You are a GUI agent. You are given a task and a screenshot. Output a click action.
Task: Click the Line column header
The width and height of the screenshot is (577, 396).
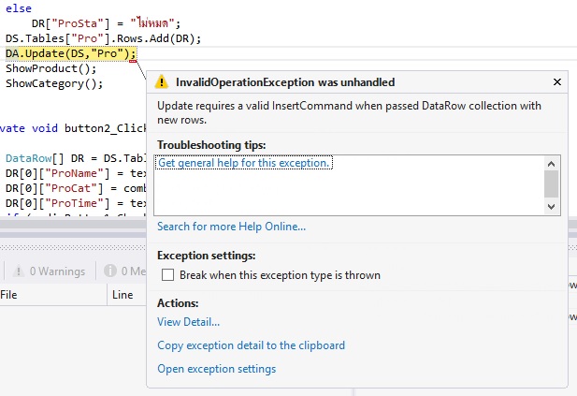(123, 294)
